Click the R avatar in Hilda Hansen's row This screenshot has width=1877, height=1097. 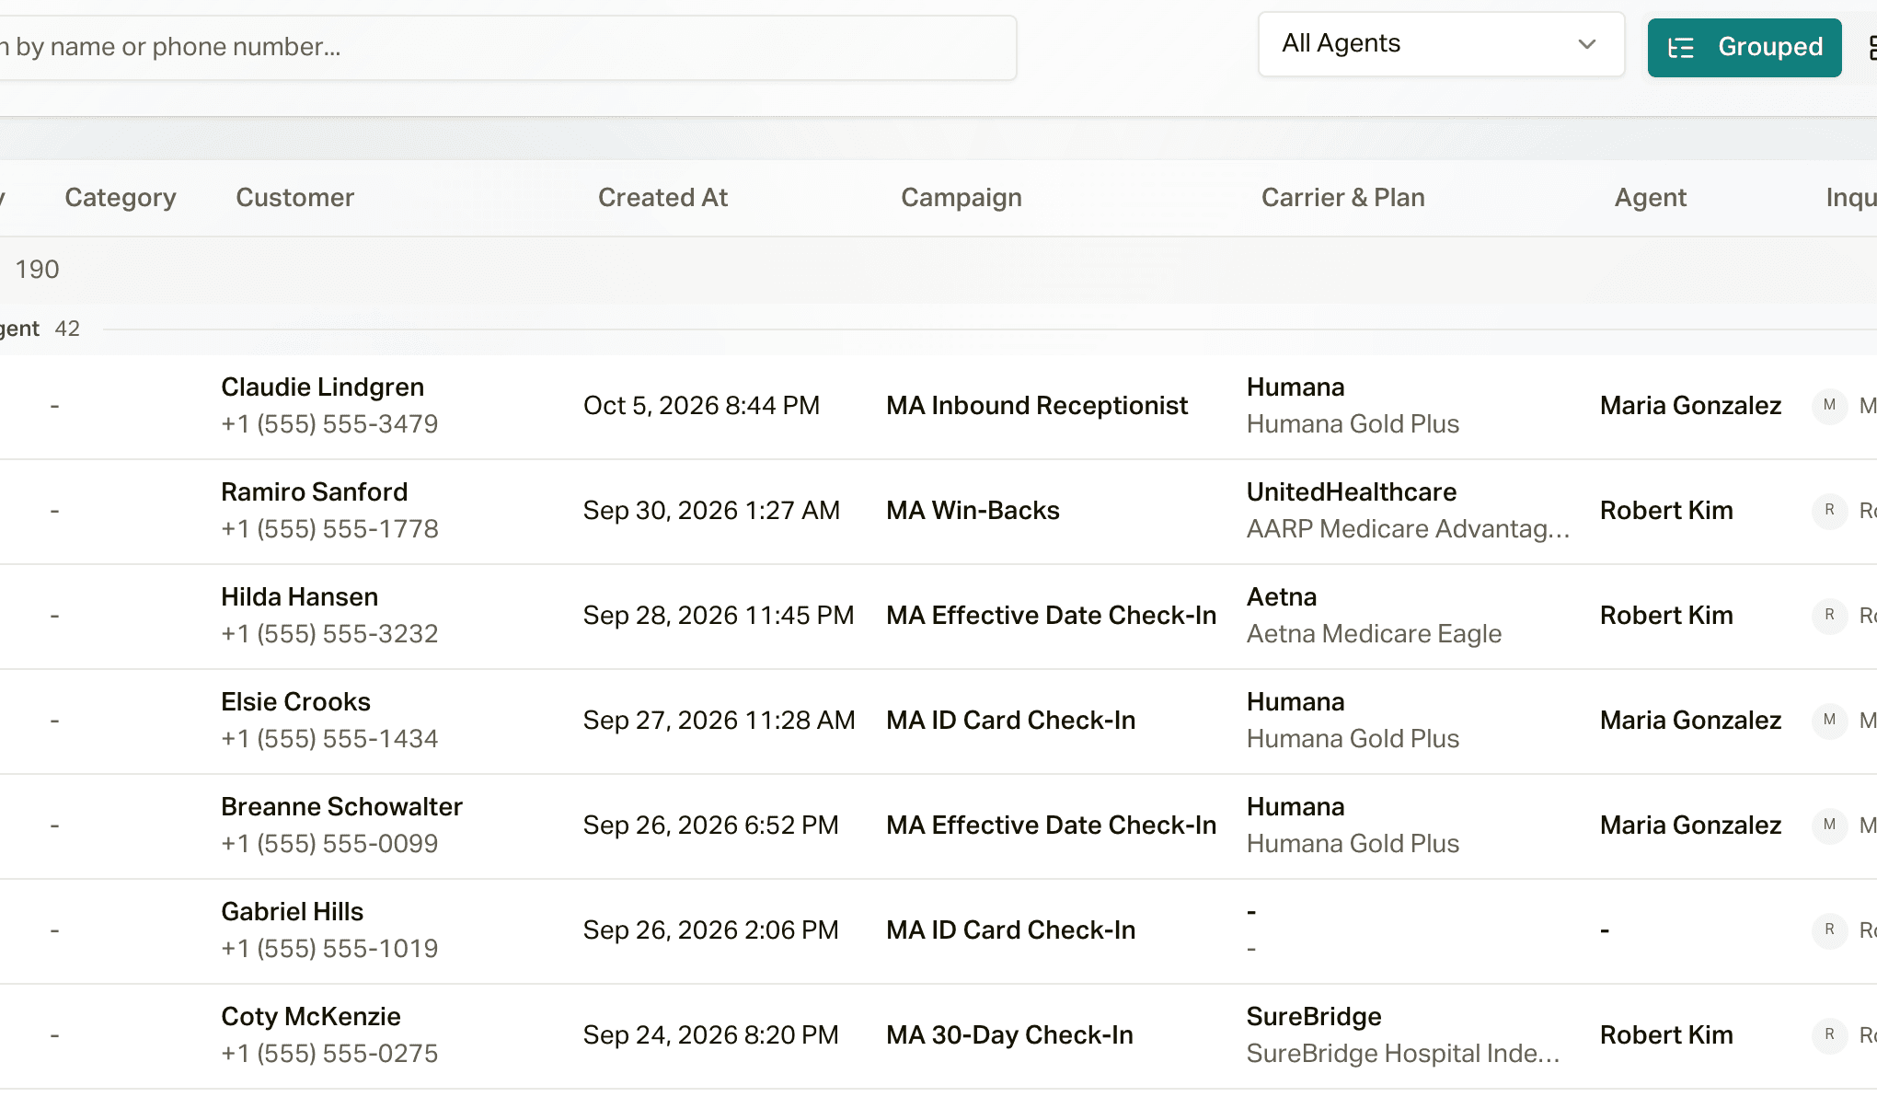(1829, 616)
